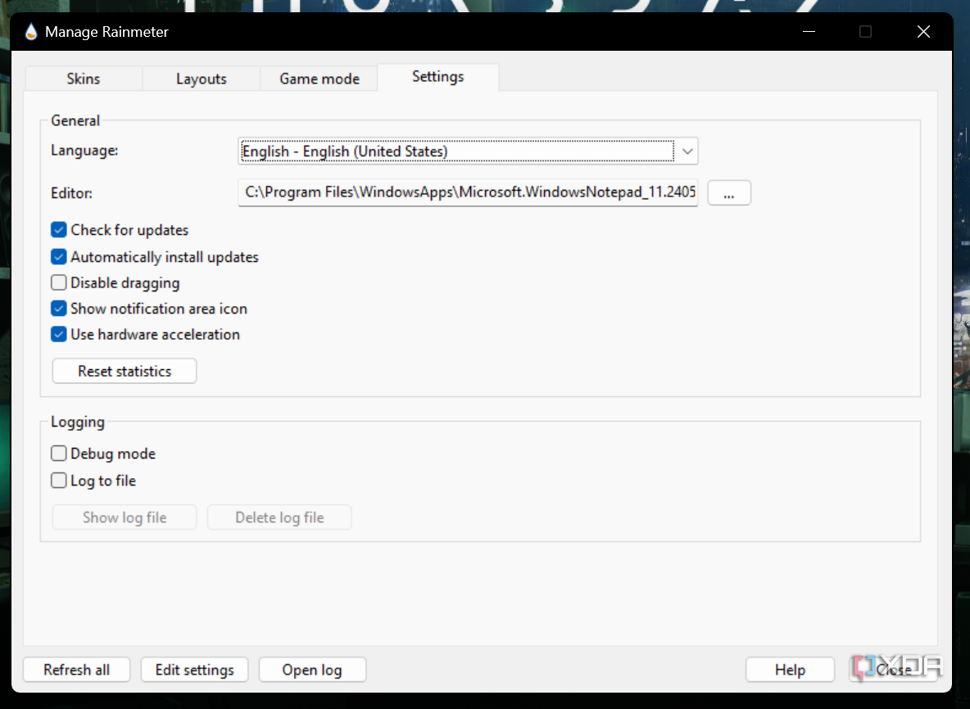Open the Layouts tab
The width and height of the screenshot is (970, 709).
coord(201,79)
